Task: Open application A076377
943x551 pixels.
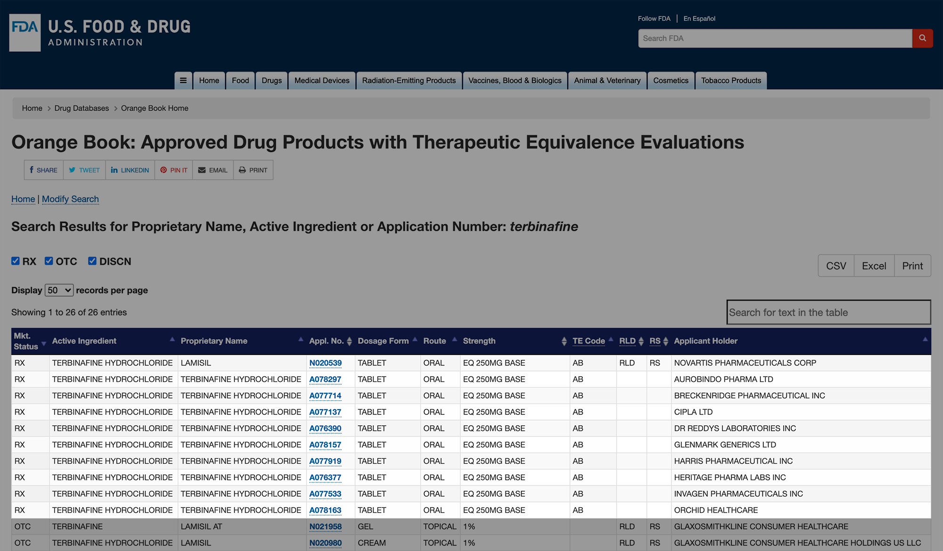Action: [x=325, y=478]
